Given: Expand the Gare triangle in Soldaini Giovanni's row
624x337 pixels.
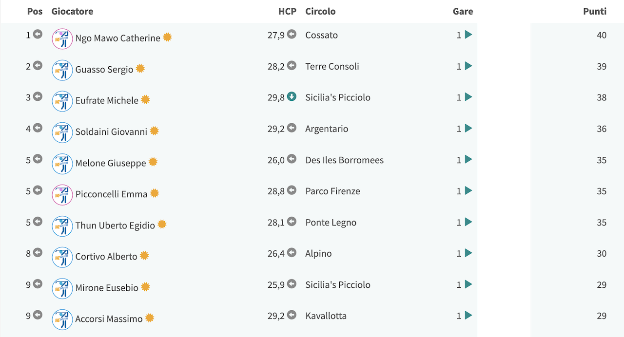Looking at the screenshot, I should tap(468, 128).
